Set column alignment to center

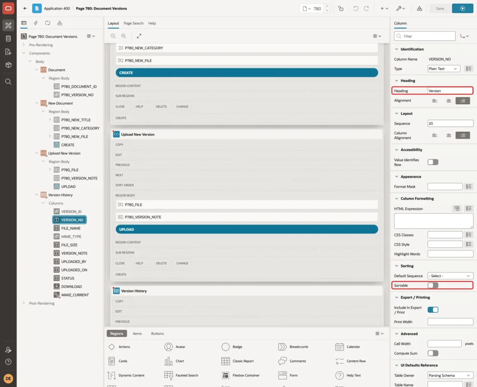tap(449, 135)
